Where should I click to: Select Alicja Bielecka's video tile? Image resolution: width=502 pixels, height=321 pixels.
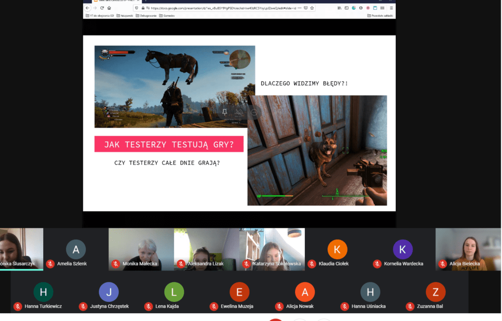pos(468,249)
